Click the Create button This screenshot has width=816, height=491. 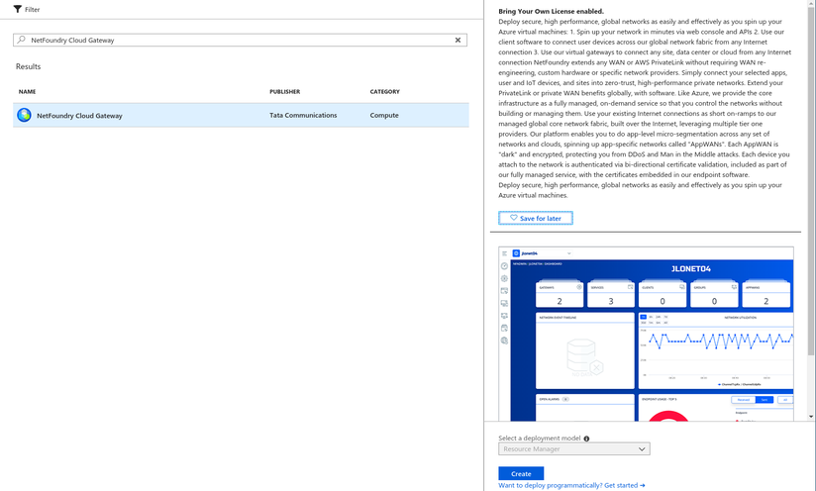[x=521, y=473]
